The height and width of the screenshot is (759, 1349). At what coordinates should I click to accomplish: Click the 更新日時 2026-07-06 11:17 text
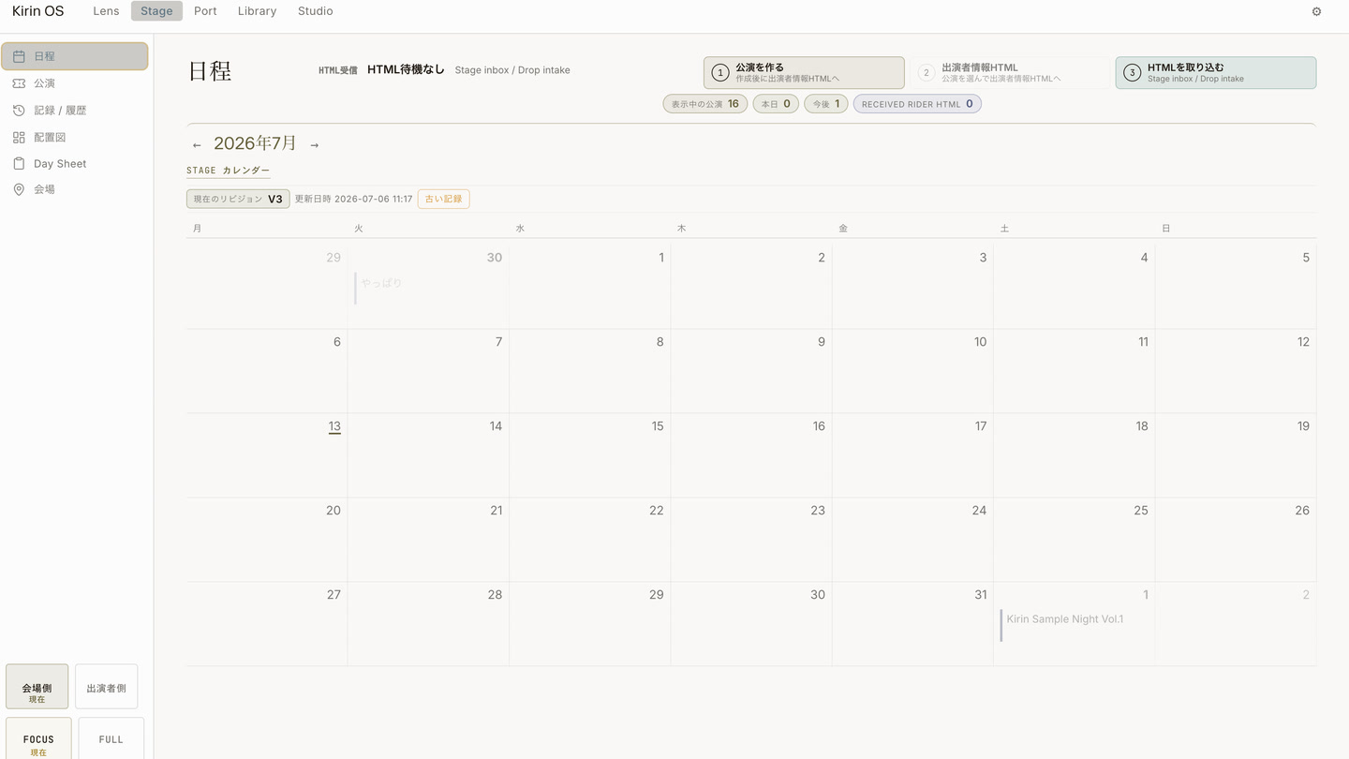coord(354,199)
